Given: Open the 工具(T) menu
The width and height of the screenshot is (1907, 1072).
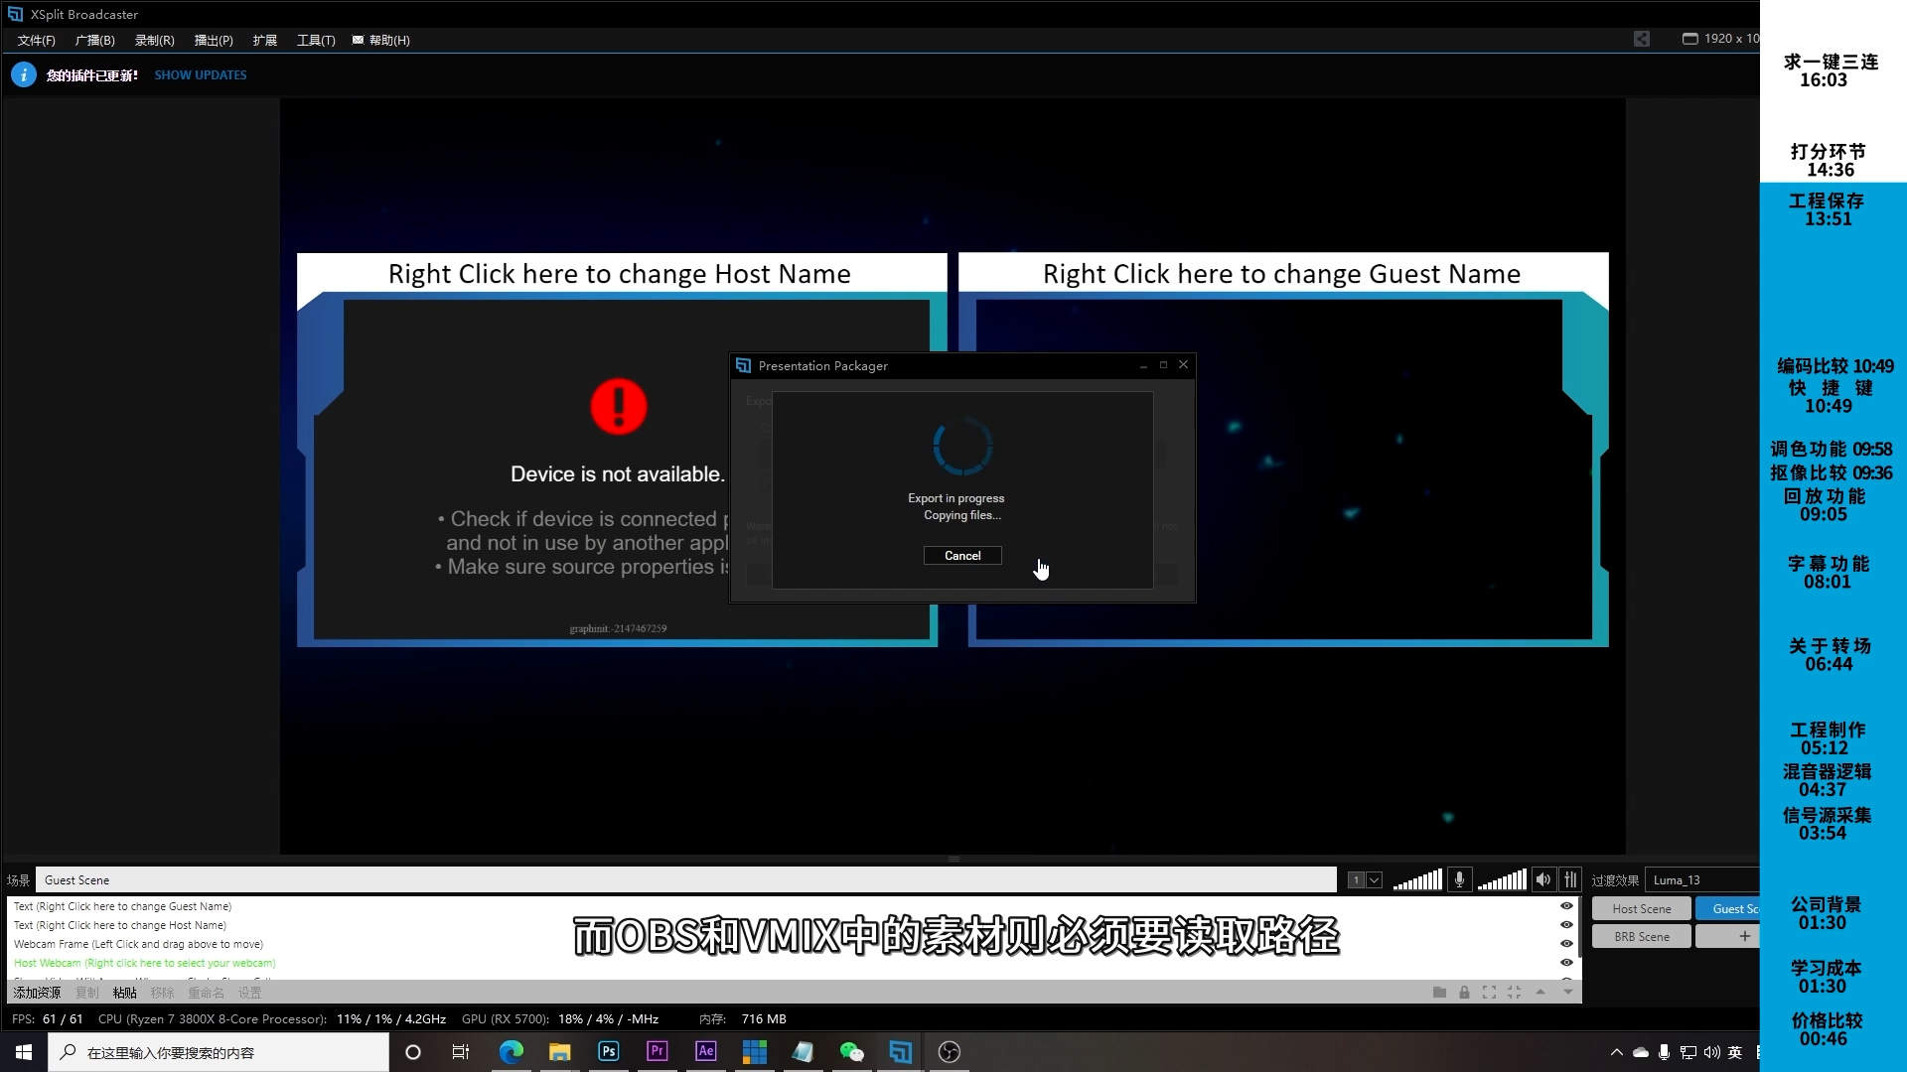Looking at the screenshot, I should (x=315, y=40).
